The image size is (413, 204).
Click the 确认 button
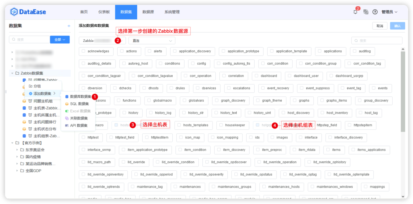(x=398, y=26)
